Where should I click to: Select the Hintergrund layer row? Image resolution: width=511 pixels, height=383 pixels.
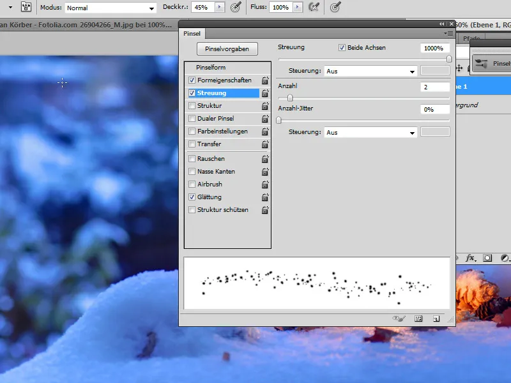coord(484,105)
